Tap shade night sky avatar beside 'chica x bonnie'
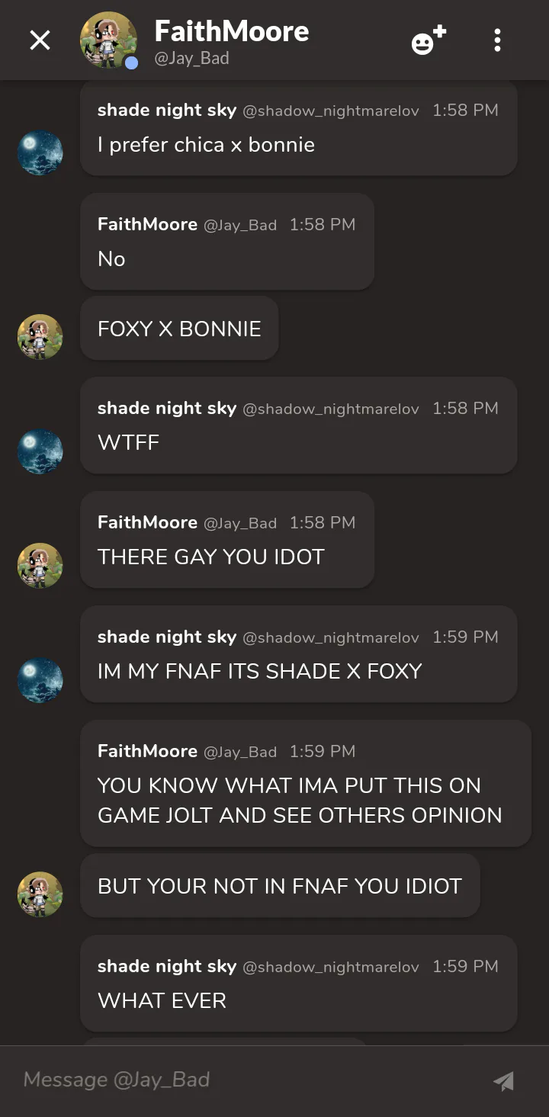Viewport: 549px width, 1117px height. point(40,153)
